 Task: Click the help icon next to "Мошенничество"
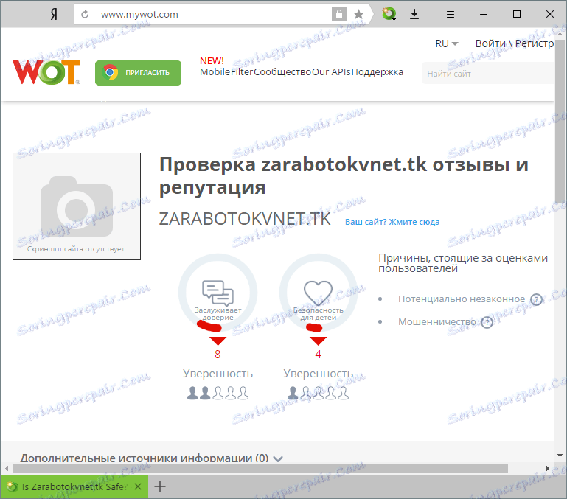[487, 322]
